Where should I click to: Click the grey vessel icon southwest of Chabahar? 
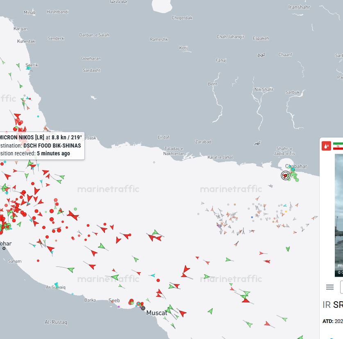(x=271, y=186)
